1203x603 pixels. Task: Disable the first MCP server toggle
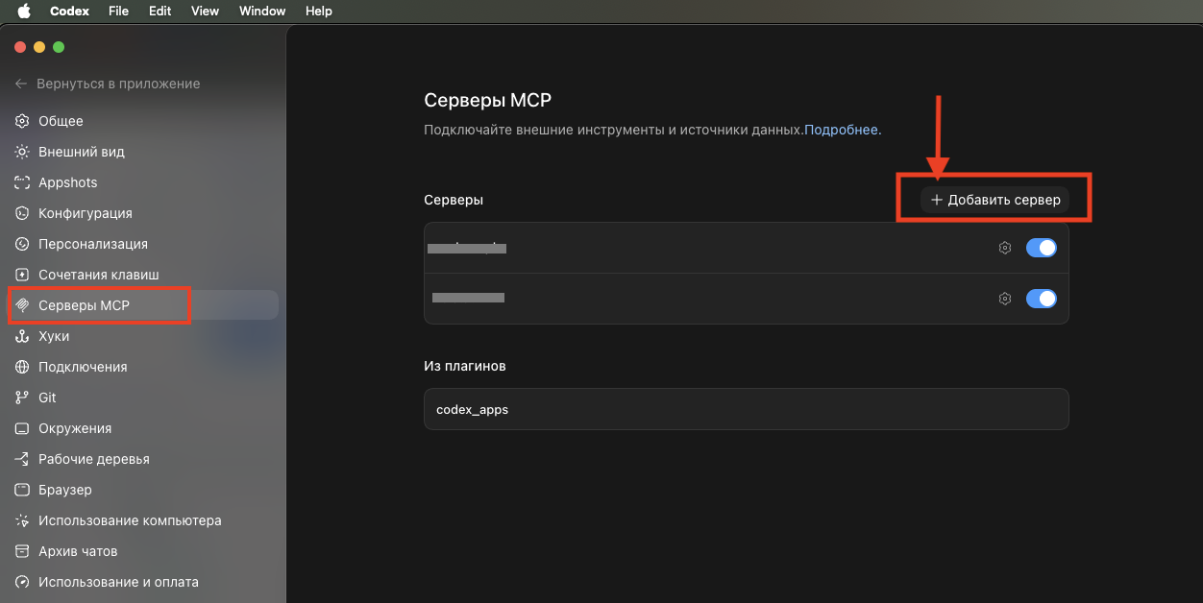[1042, 248]
